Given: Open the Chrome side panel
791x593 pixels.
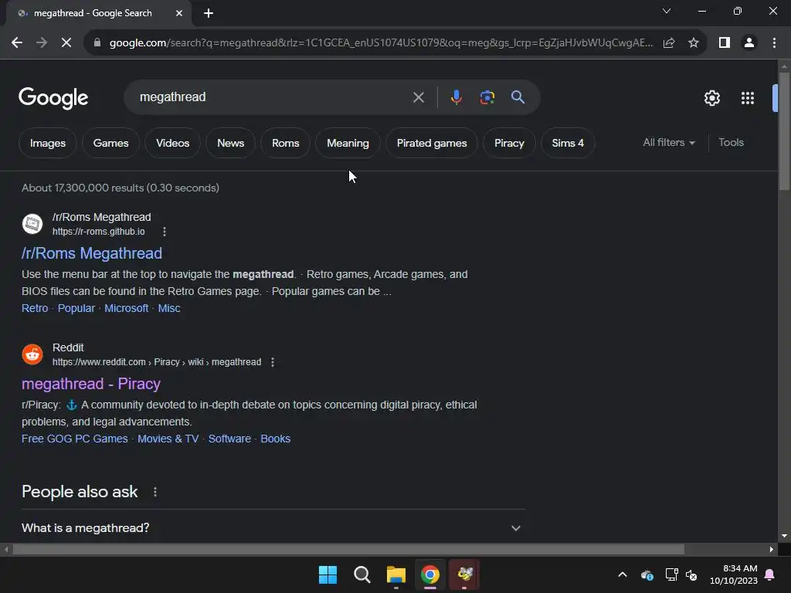Looking at the screenshot, I should click(x=725, y=43).
